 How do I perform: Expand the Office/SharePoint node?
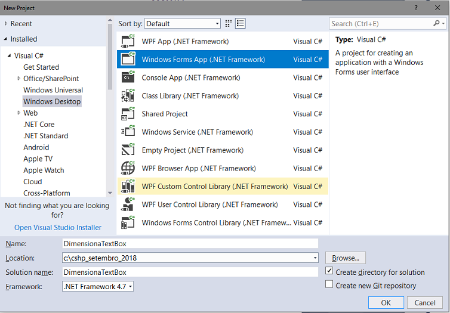point(19,78)
